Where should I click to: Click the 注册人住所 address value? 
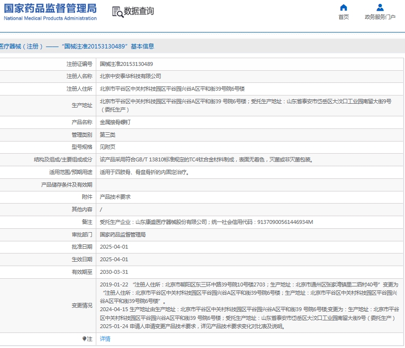click(172, 89)
